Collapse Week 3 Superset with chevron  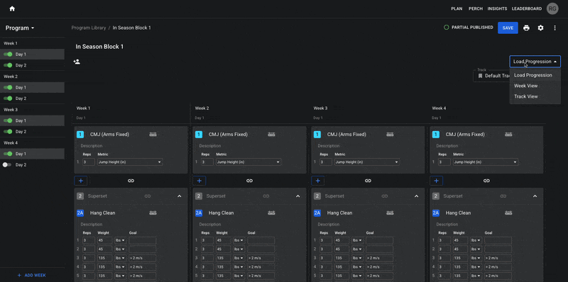point(416,196)
